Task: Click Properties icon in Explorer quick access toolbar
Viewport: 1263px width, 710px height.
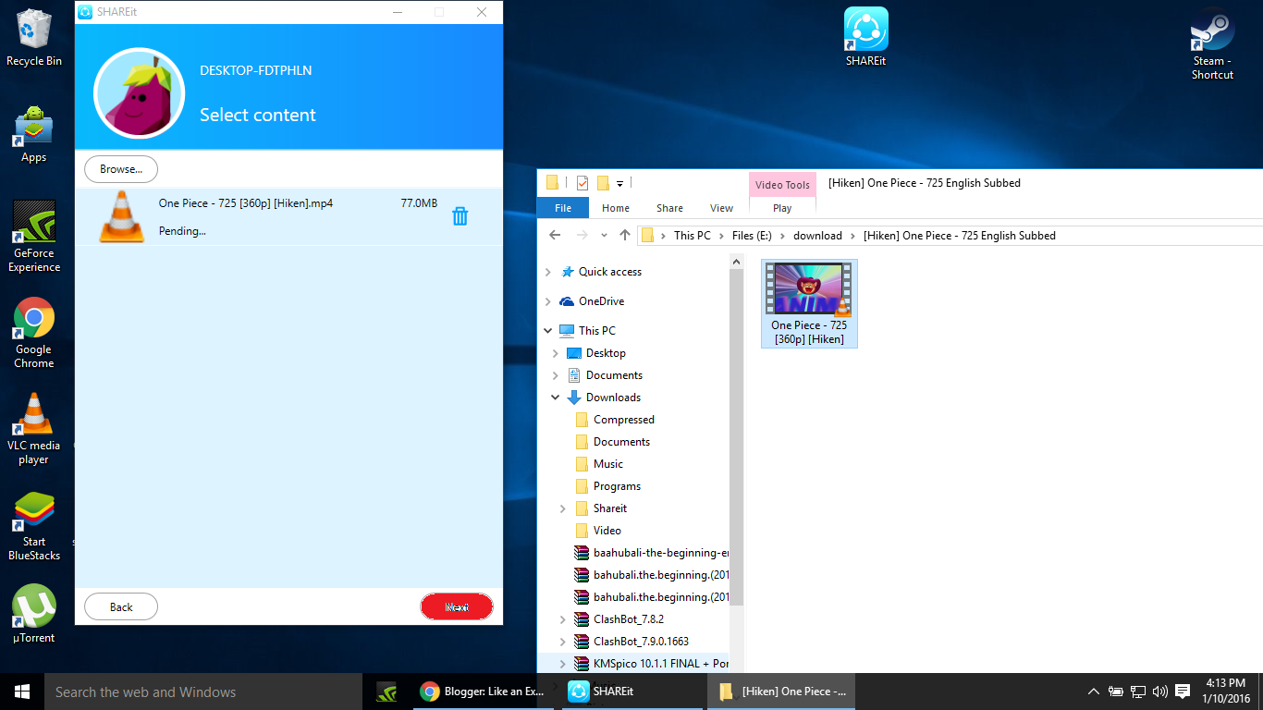Action: [x=582, y=183]
